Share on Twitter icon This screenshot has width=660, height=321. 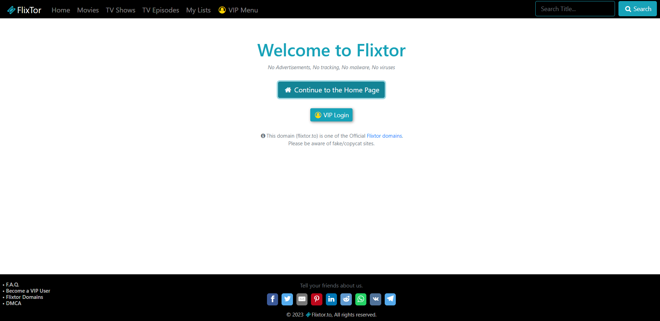click(x=287, y=299)
